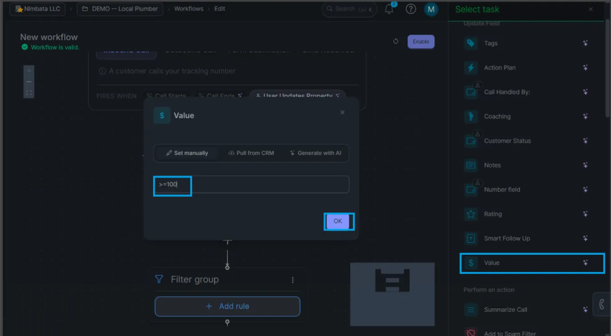Image resolution: width=611 pixels, height=336 pixels.
Task: Click the AI sparkle icon next to Notes
Action: (585, 165)
